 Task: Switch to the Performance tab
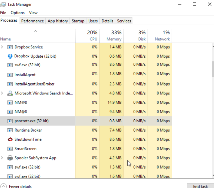click(x=32, y=21)
